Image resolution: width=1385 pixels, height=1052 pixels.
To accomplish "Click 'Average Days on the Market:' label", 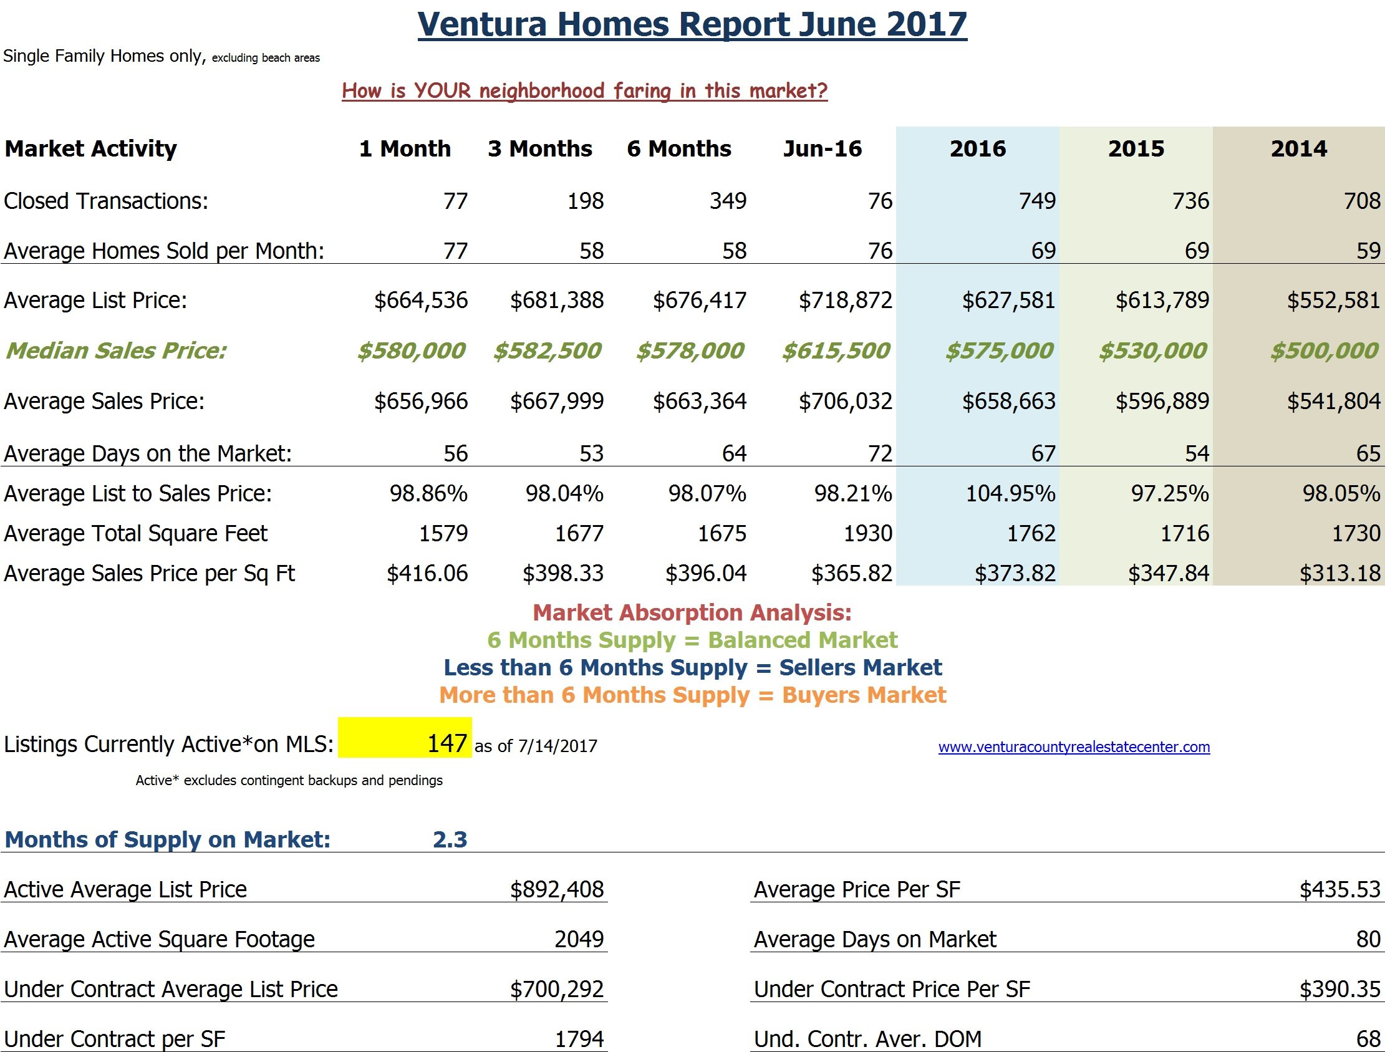I will point(148,453).
